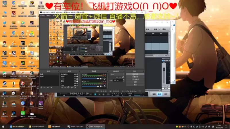The width and height of the screenshot is (230, 129).
Task: Add a new source in OBS Sources panel
Action: pos(62,87)
